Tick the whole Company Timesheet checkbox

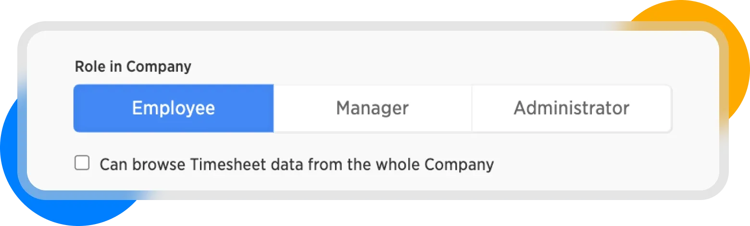(82, 163)
